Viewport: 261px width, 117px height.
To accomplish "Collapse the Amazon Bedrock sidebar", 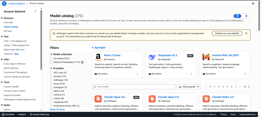I will [x=35, y=11].
